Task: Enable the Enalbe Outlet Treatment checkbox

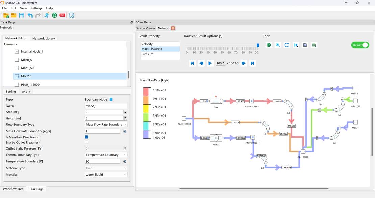Action: [x=86, y=142]
